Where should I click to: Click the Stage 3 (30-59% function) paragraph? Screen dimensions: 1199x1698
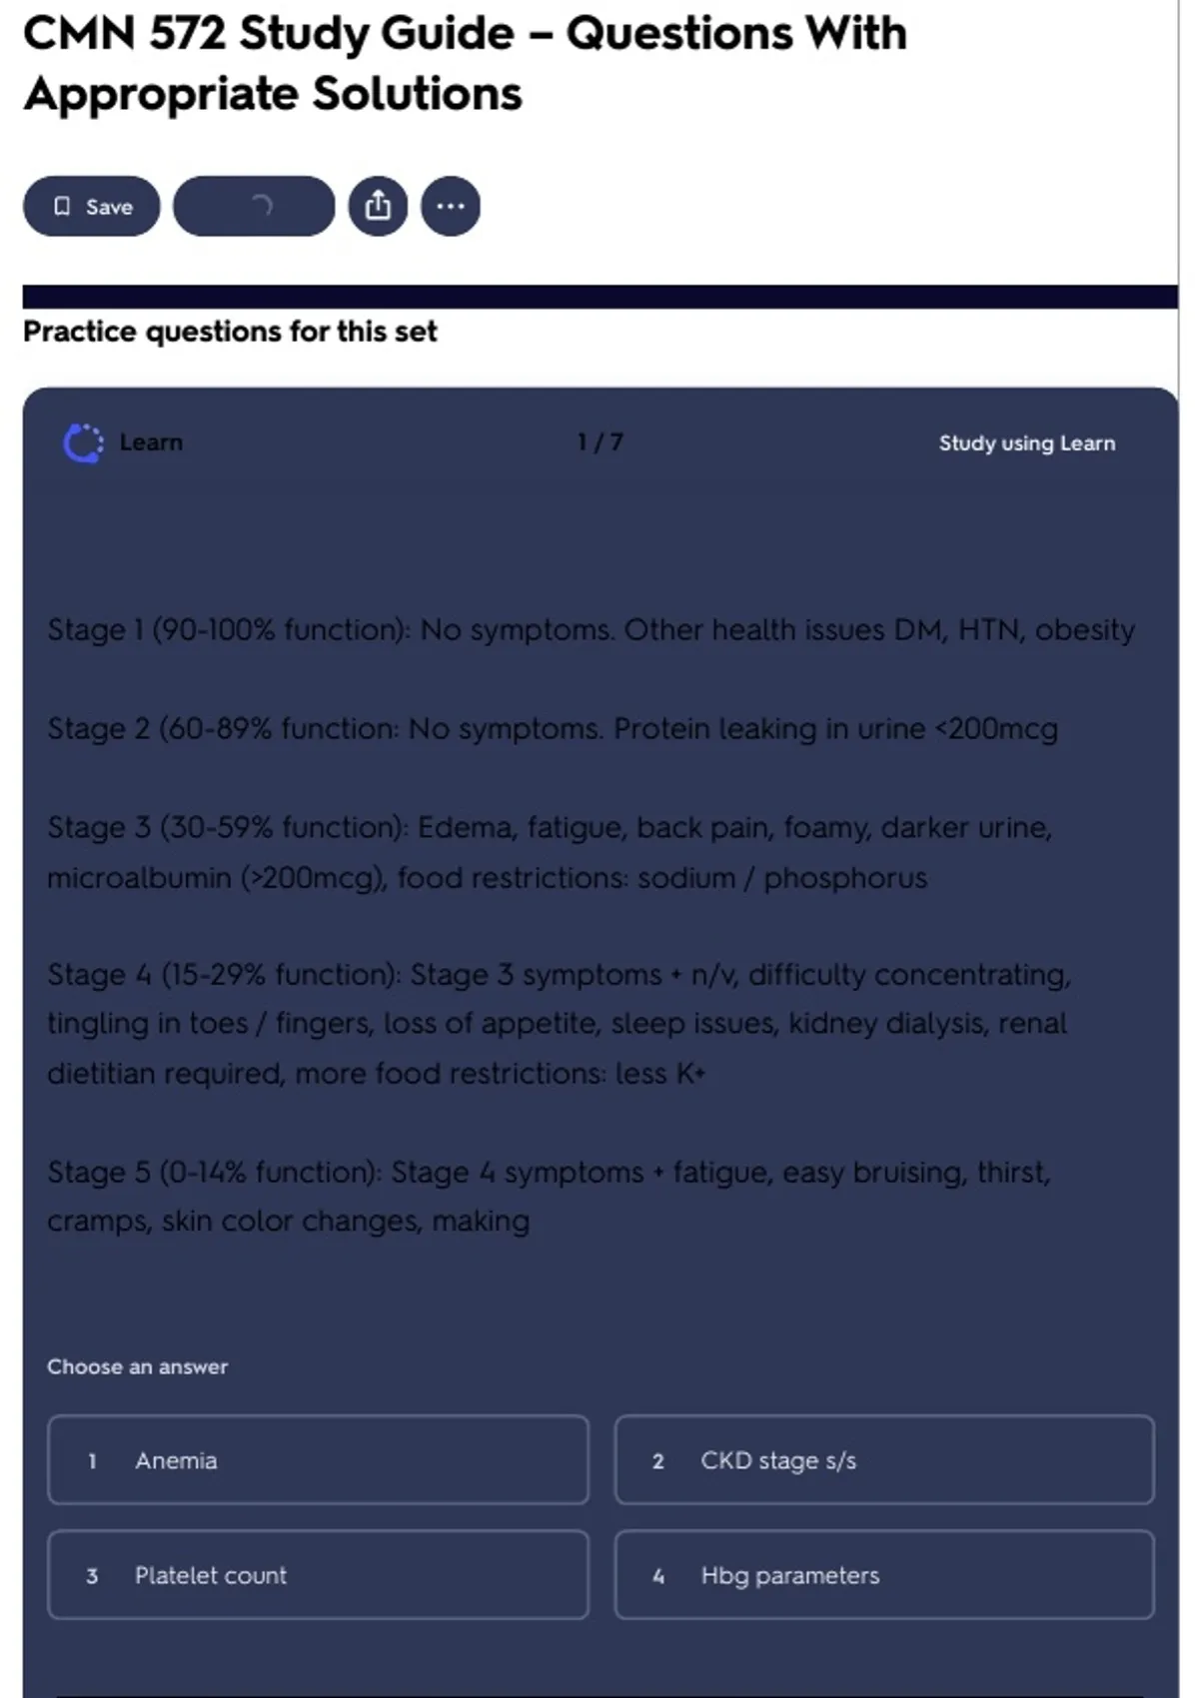(x=550, y=852)
